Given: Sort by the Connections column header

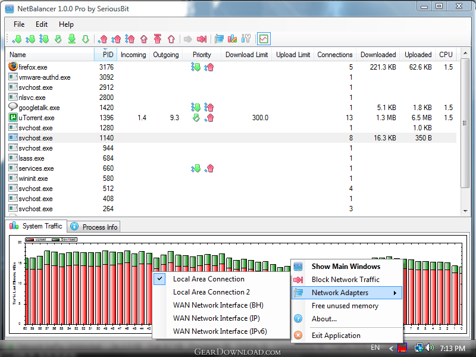Looking at the screenshot, I should 335,55.
